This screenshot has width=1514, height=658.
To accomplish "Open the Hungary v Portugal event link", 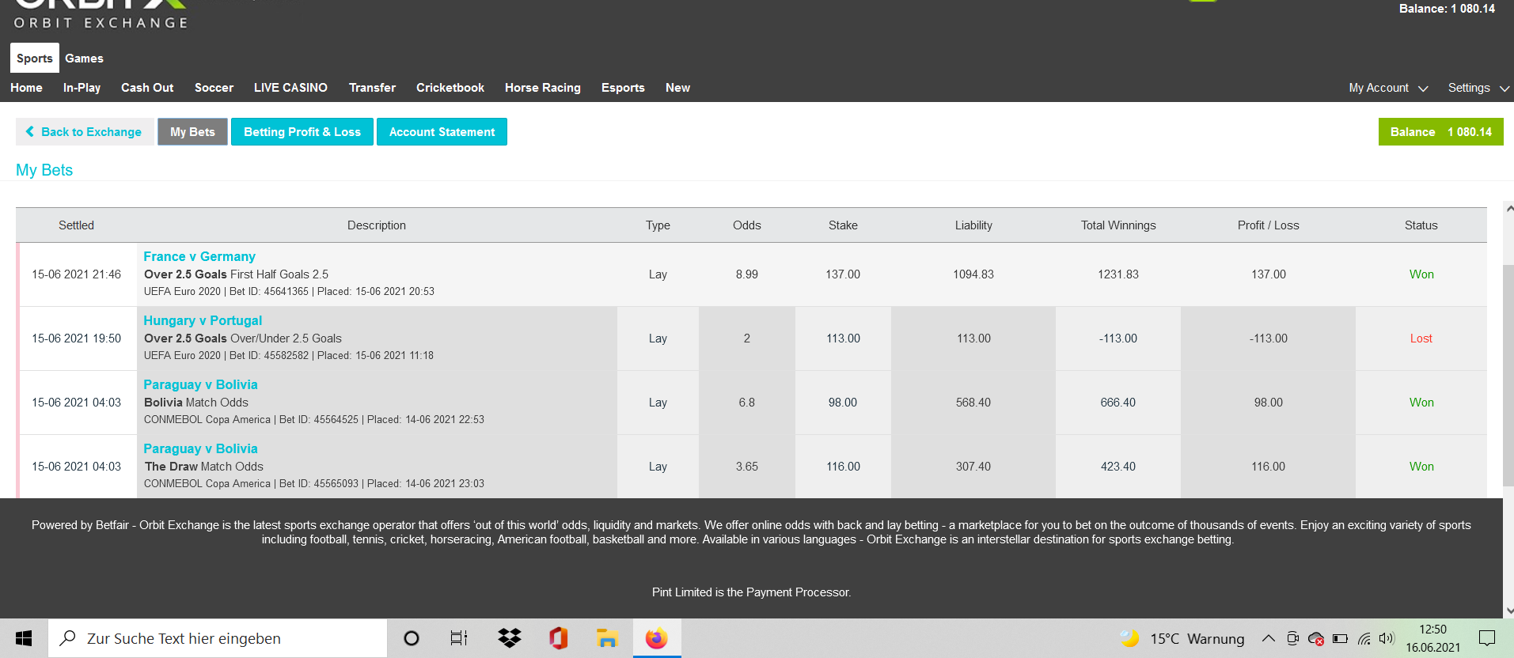I will coord(203,320).
